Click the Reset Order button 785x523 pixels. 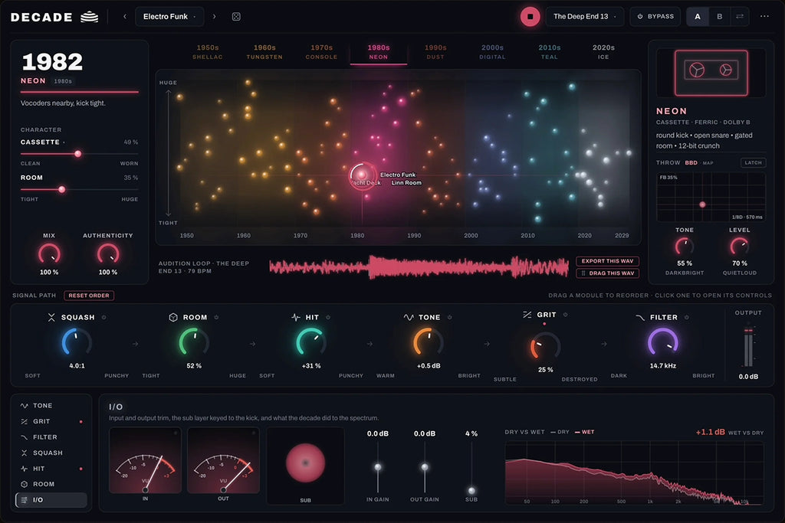click(x=89, y=296)
